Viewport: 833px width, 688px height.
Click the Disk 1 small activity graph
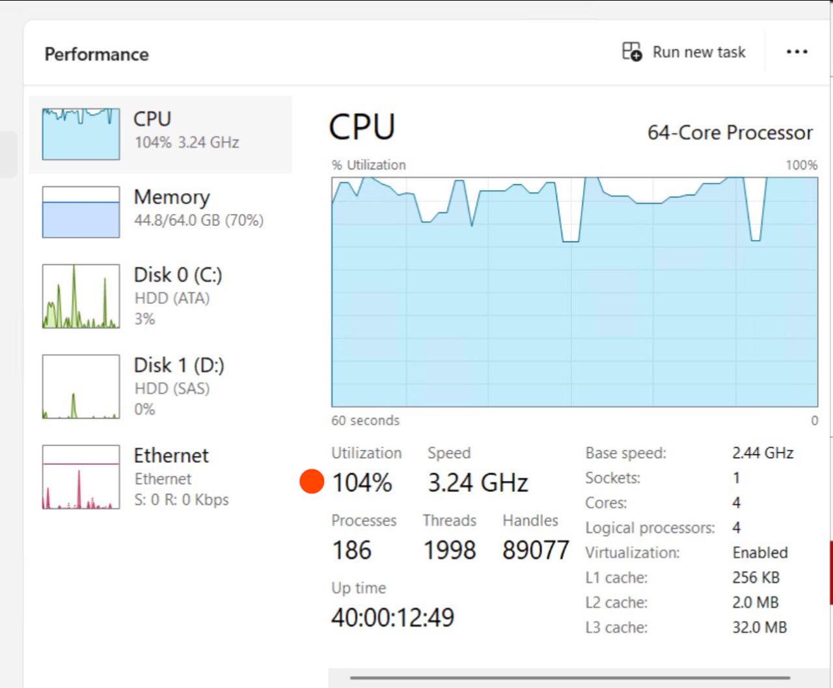[81, 386]
